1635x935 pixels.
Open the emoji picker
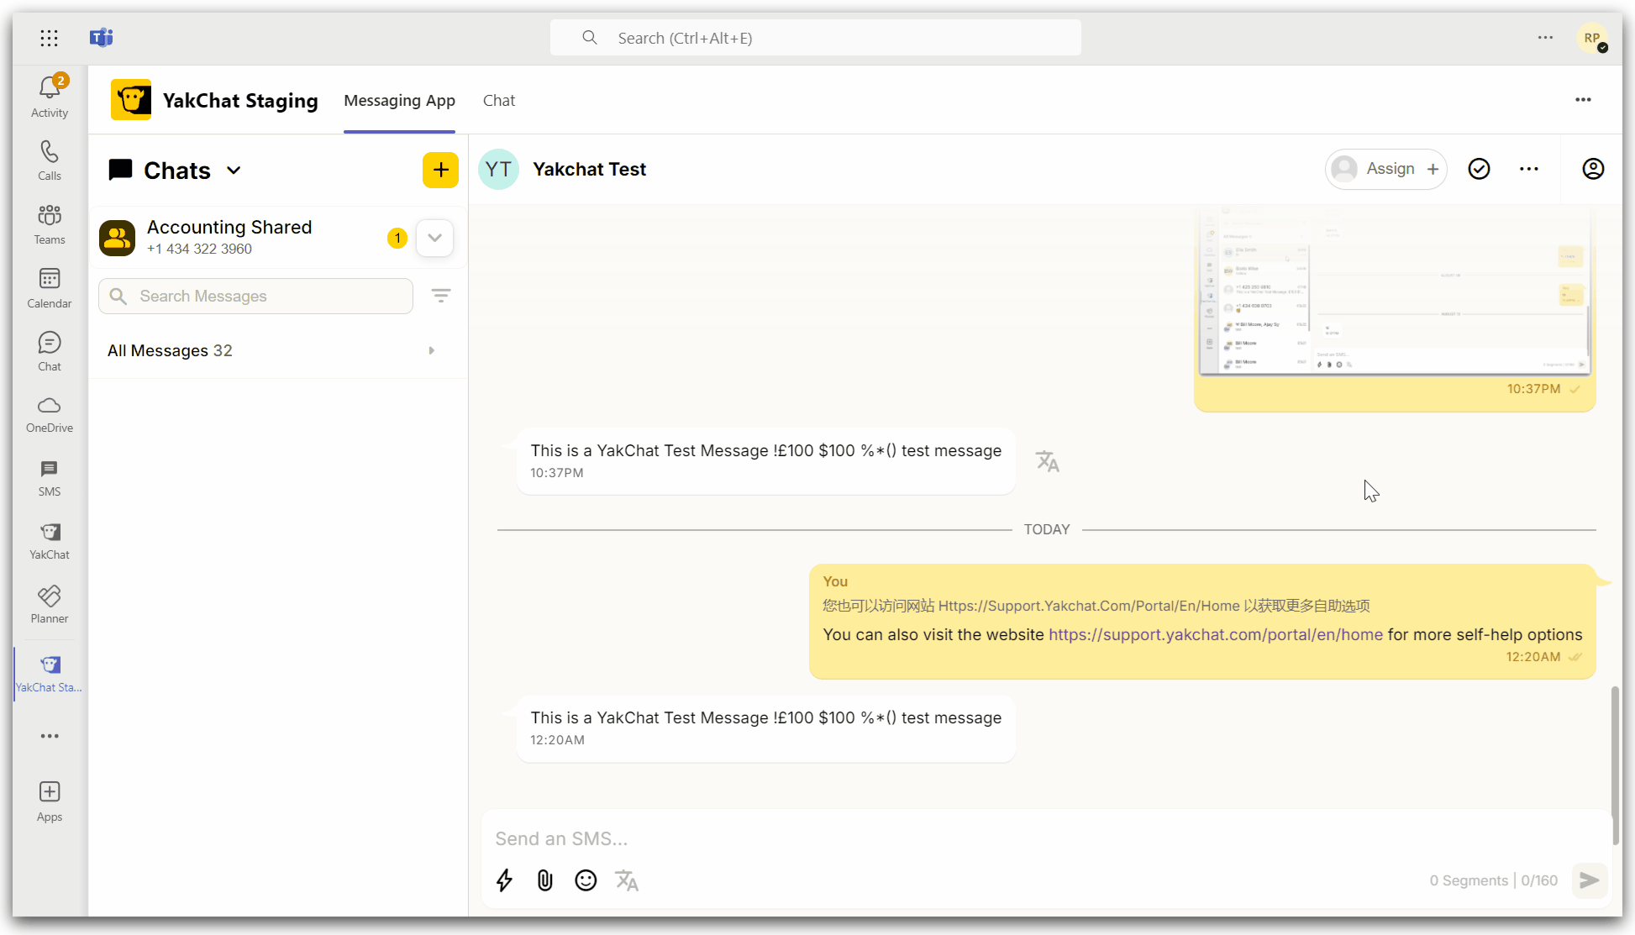coord(586,880)
